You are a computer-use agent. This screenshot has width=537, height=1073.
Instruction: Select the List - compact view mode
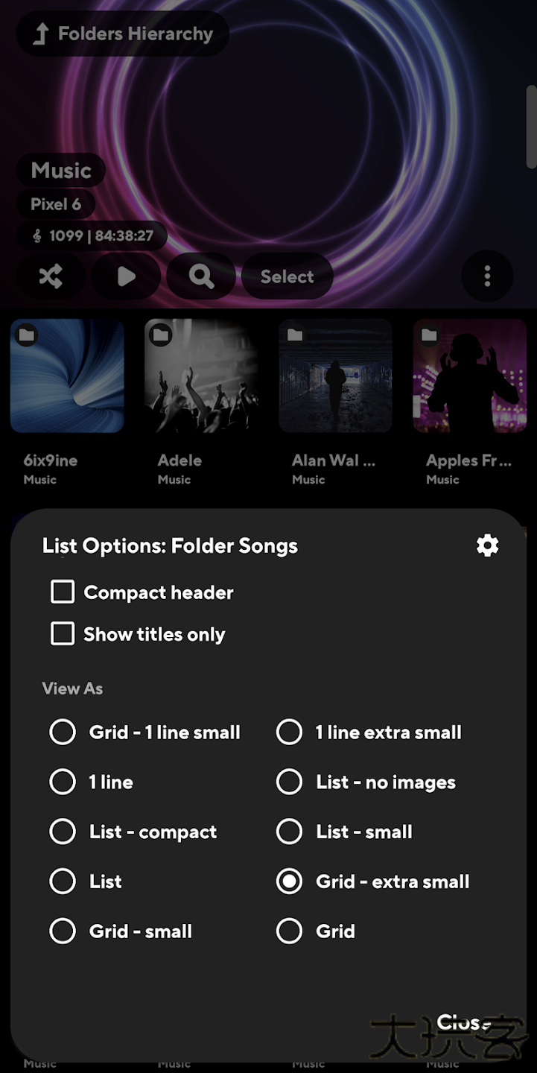63,832
